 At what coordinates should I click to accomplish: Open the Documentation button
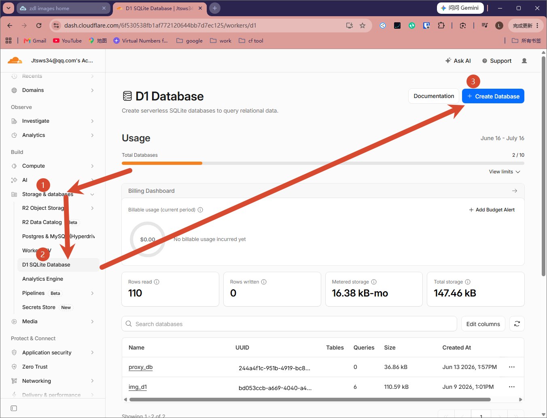(x=434, y=96)
